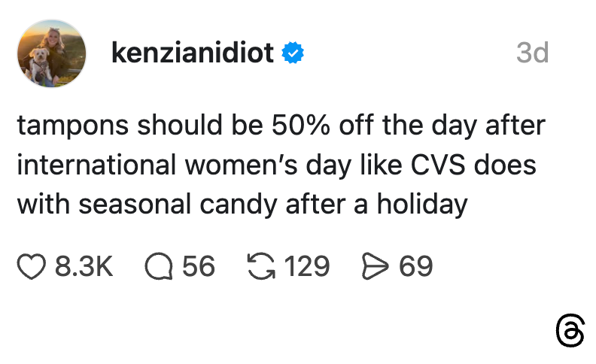Select the 56 replies count
The width and height of the screenshot is (596, 364).
pyautogui.click(x=199, y=266)
